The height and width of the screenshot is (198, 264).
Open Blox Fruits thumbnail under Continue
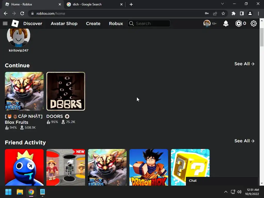[x=24, y=91]
